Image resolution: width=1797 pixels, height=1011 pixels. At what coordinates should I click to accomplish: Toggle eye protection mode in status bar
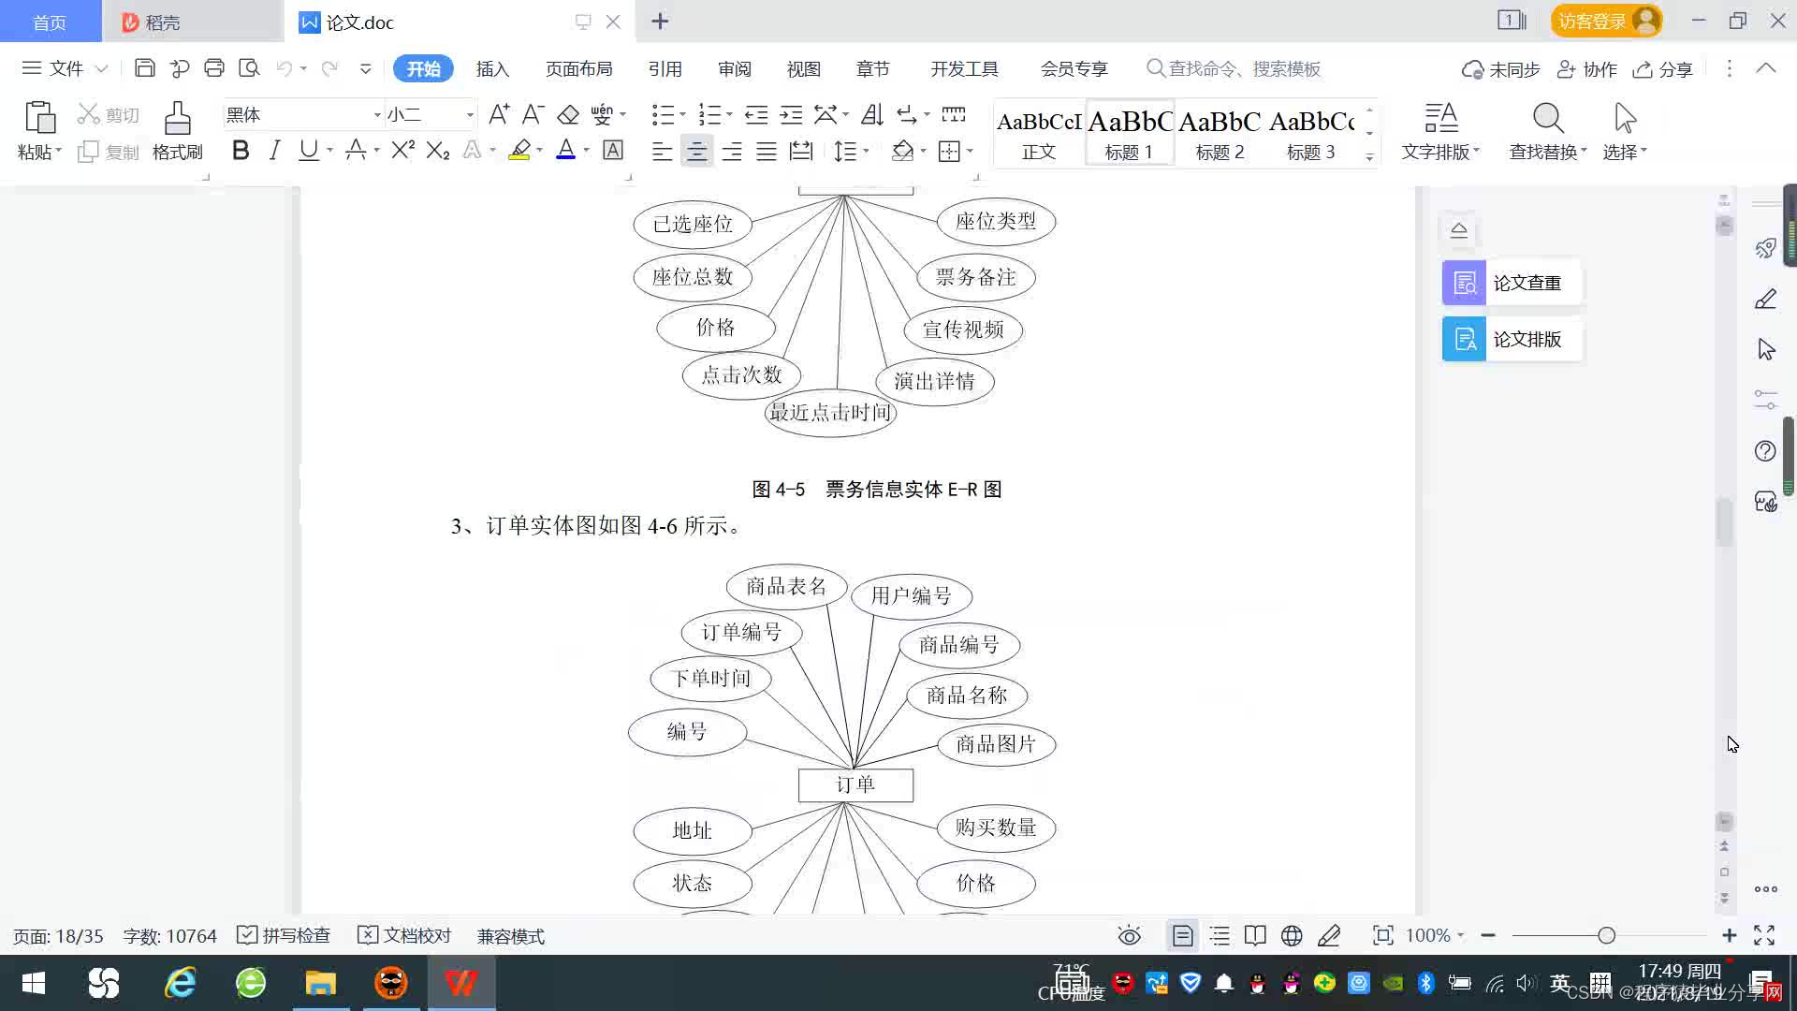coord(1130,936)
